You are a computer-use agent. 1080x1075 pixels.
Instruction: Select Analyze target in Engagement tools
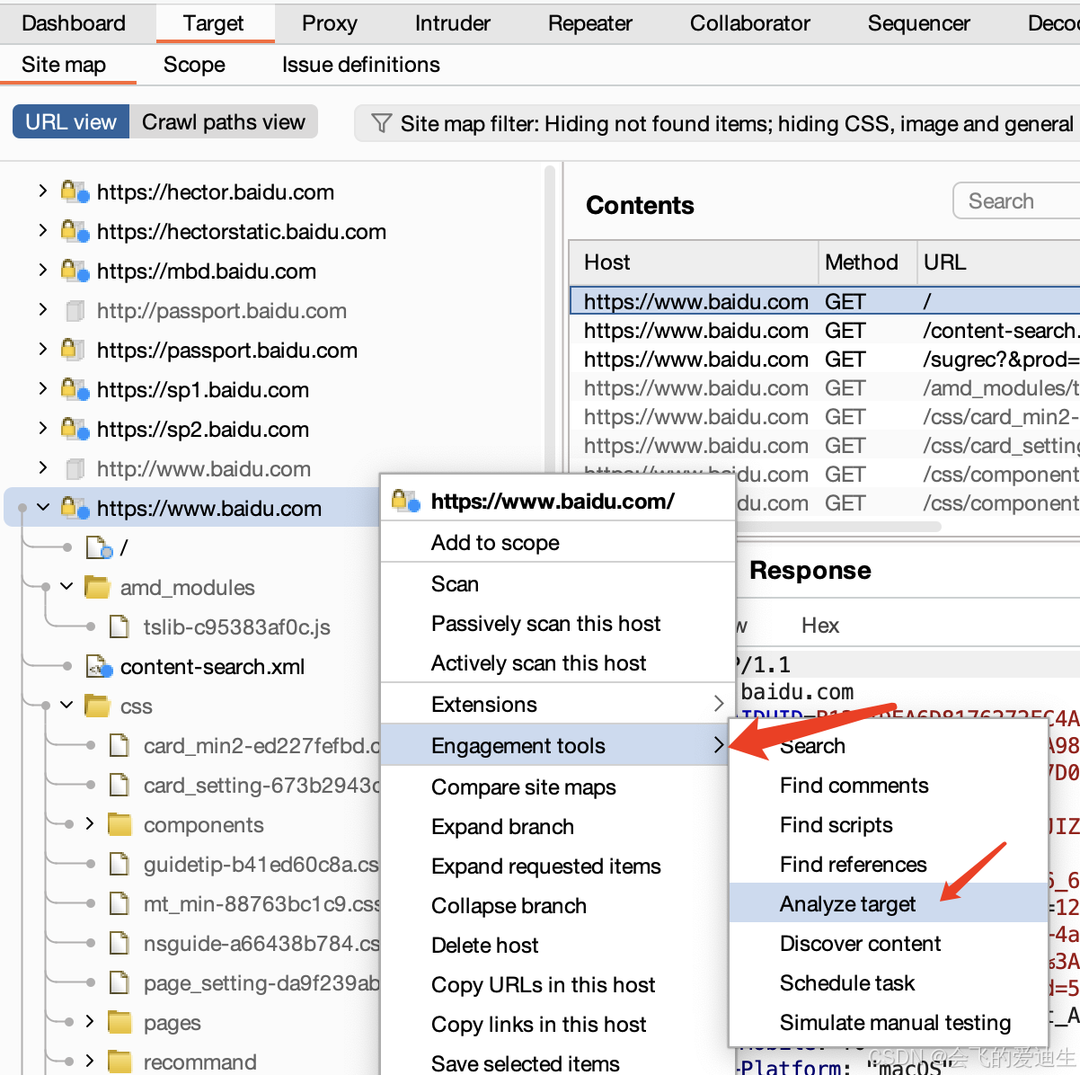(x=888, y=903)
